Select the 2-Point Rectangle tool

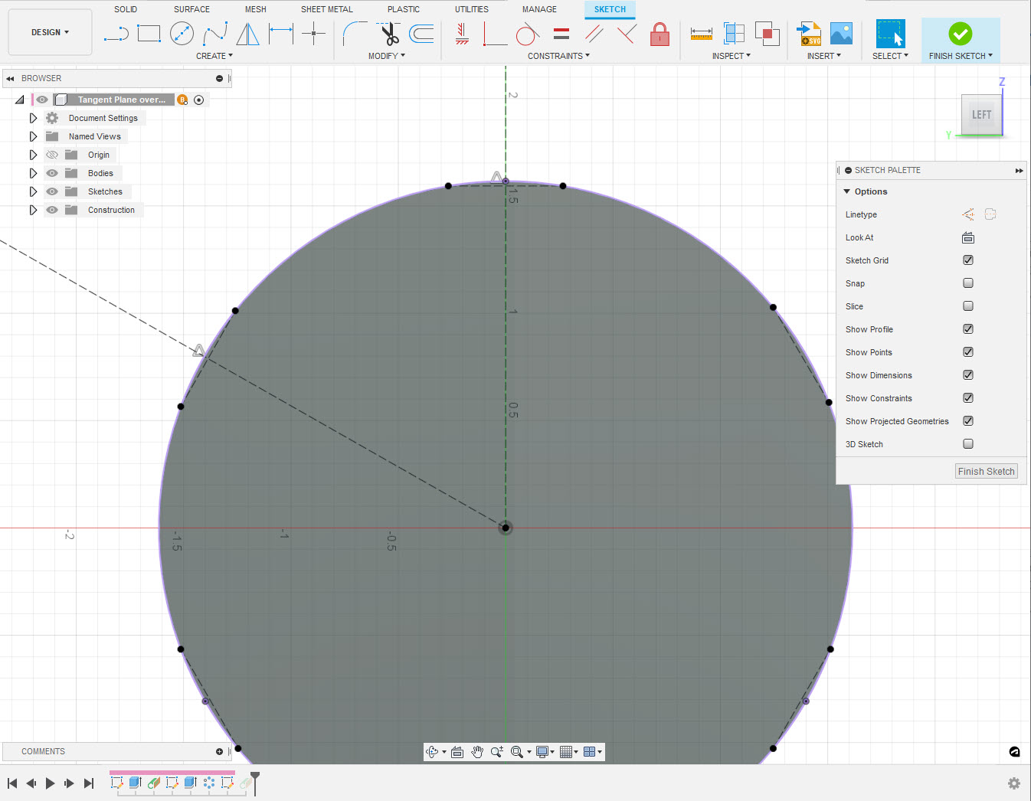click(x=149, y=33)
